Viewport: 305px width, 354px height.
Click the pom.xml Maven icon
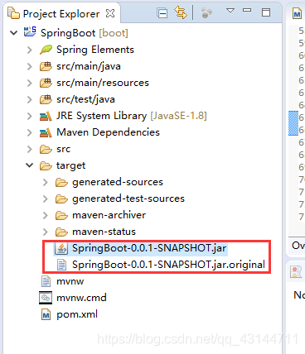point(46,314)
